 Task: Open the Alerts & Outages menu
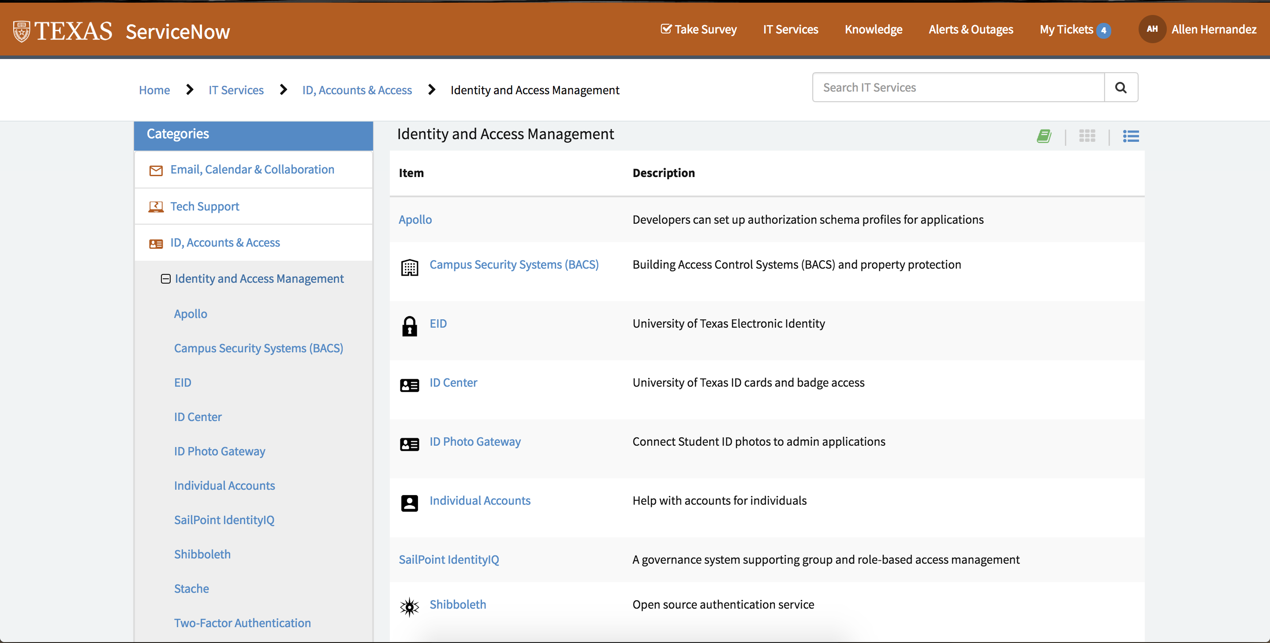click(x=970, y=30)
